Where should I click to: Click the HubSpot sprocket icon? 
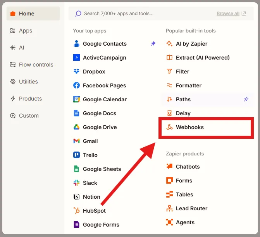click(x=76, y=211)
